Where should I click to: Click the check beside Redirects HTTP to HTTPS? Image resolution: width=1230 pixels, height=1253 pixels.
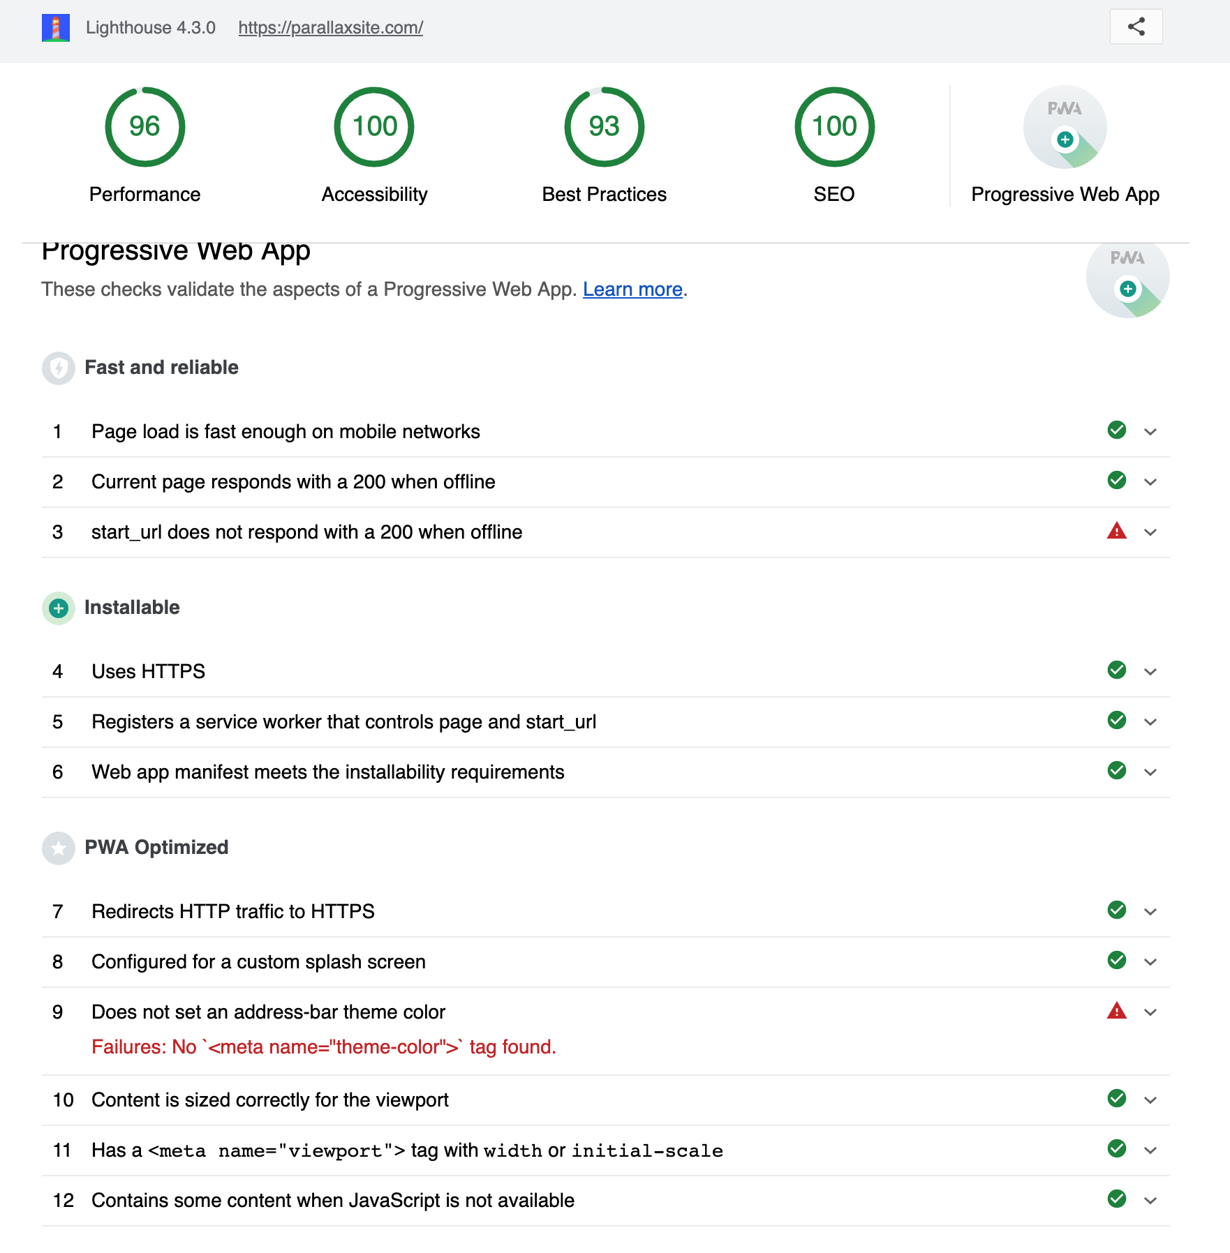point(1117,910)
